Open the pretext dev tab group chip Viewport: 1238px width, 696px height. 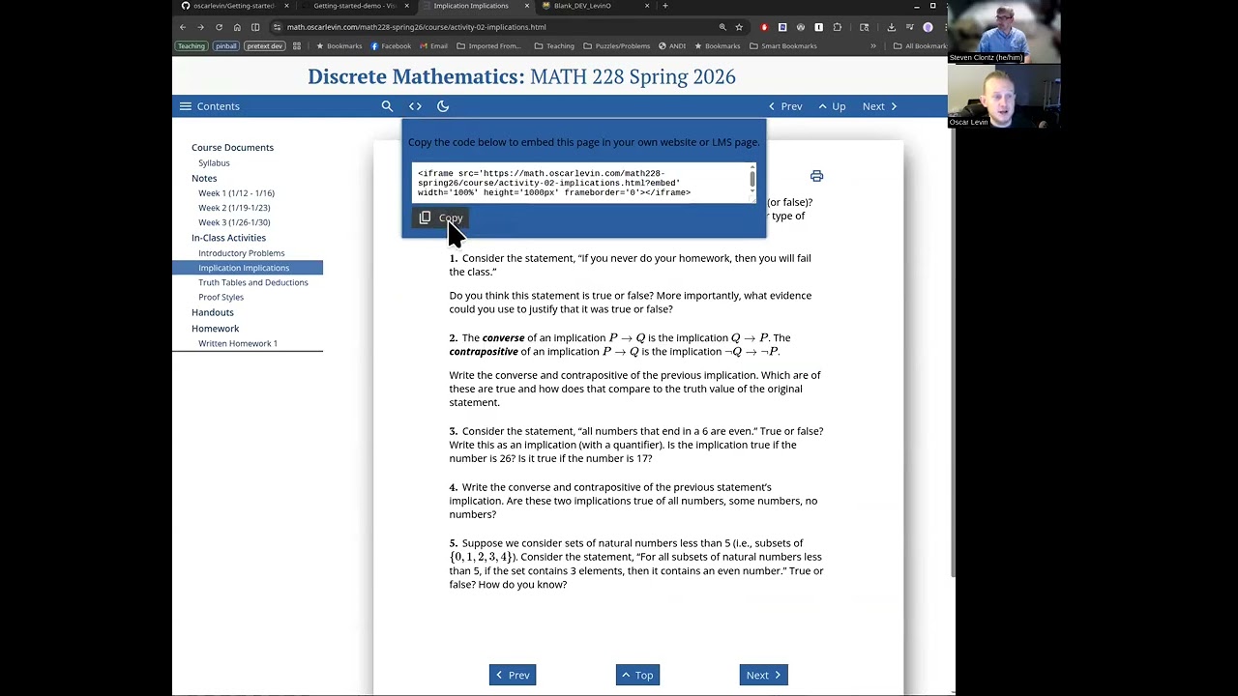pyautogui.click(x=264, y=45)
